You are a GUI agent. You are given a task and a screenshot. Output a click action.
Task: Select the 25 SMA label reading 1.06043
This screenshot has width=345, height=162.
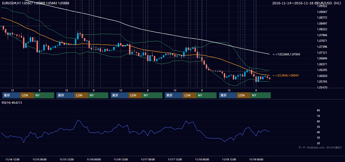[286, 75]
